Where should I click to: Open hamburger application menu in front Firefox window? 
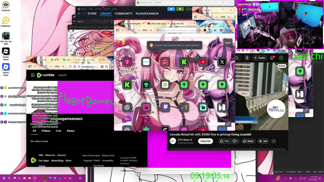tap(231, 30)
